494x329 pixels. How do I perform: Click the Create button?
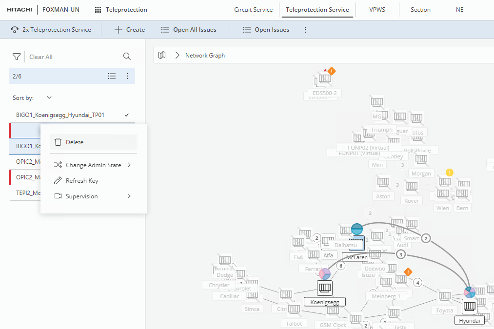click(129, 30)
